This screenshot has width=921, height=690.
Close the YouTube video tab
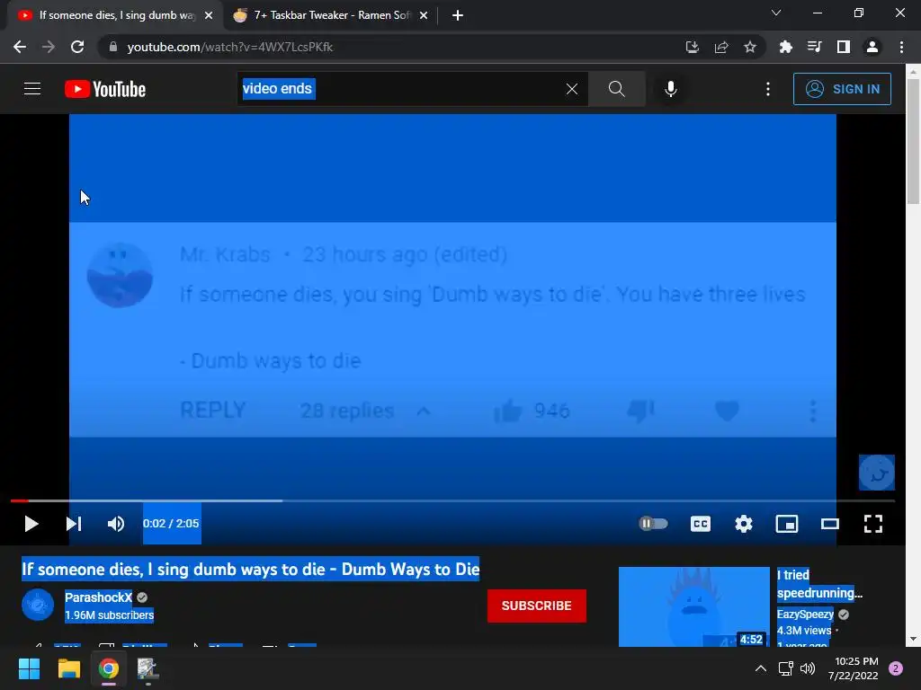209,16
